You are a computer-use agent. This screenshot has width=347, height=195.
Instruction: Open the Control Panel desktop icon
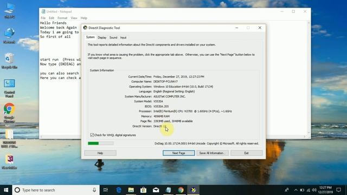9,88
